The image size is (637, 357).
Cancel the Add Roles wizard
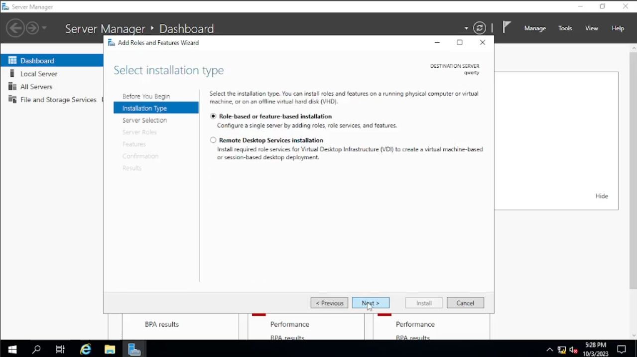(465, 303)
